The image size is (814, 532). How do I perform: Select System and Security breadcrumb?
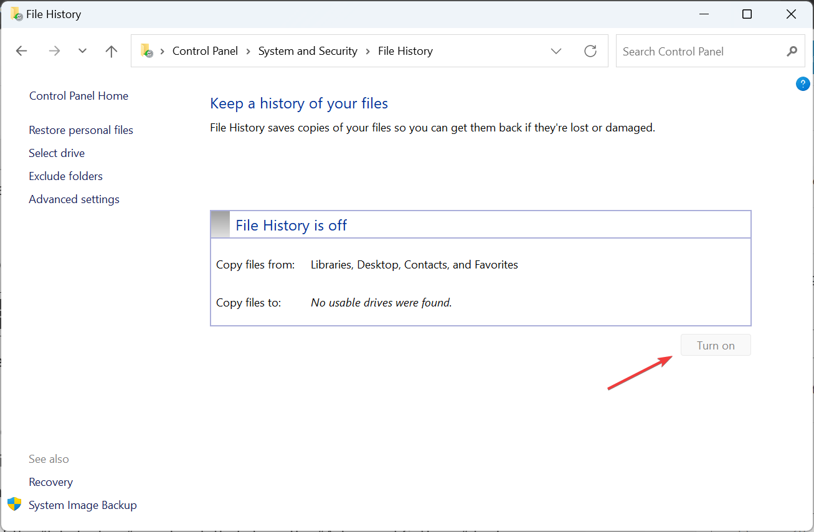(x=308, y=51)
